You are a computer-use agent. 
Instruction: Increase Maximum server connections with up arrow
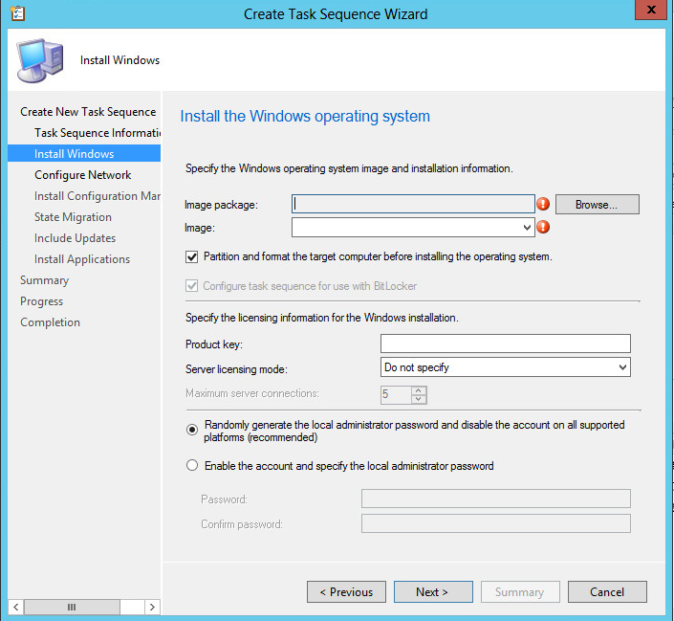pyautogui.click(x=419, y=390)
